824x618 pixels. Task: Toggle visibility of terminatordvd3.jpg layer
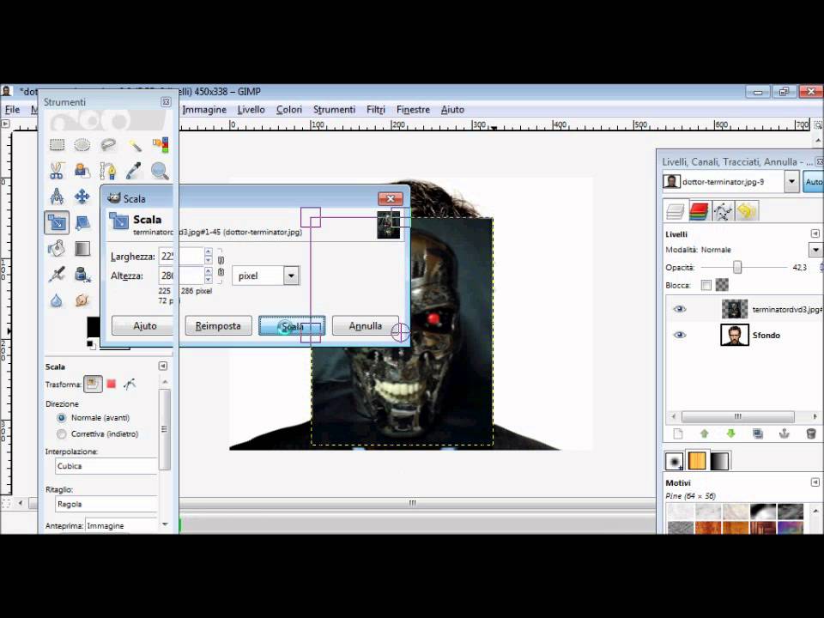tap(680, 309)
